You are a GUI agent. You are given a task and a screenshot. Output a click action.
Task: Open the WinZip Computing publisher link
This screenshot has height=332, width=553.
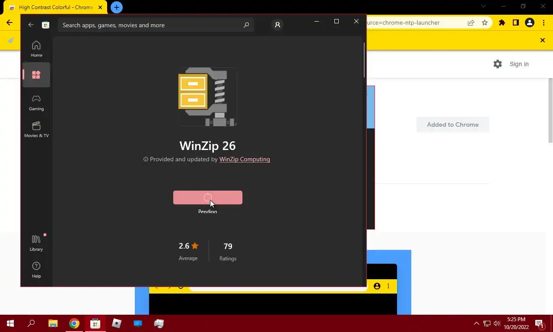(245, 159)
